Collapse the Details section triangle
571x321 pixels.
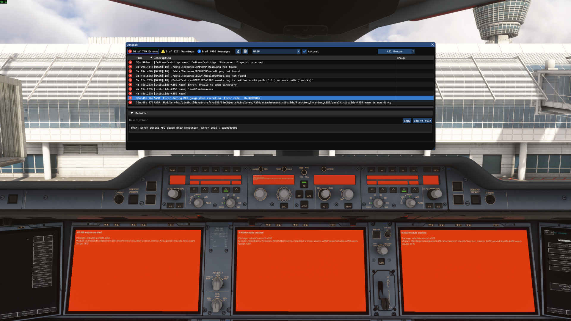click(x=132, y=113)
